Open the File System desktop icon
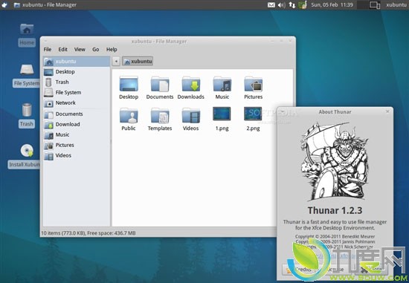Image resolution: width=409 pixels, height=283 pixels. [27, 76]
